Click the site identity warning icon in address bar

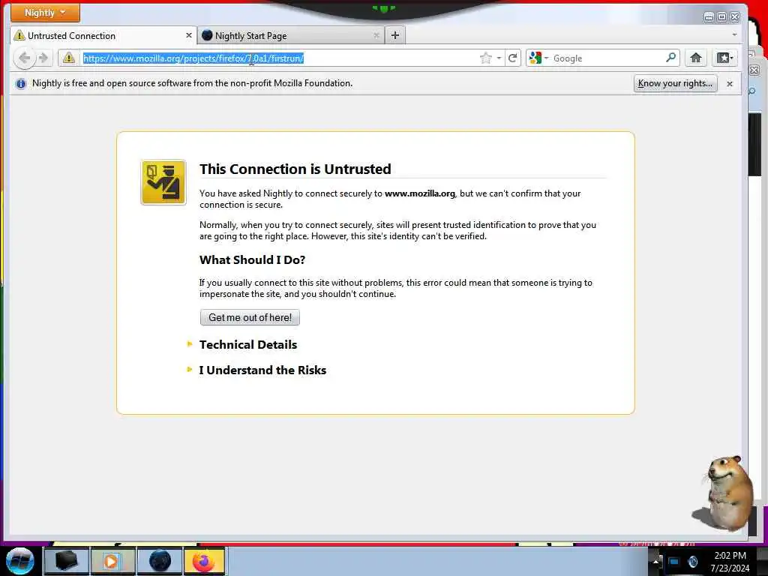(68, 58)
